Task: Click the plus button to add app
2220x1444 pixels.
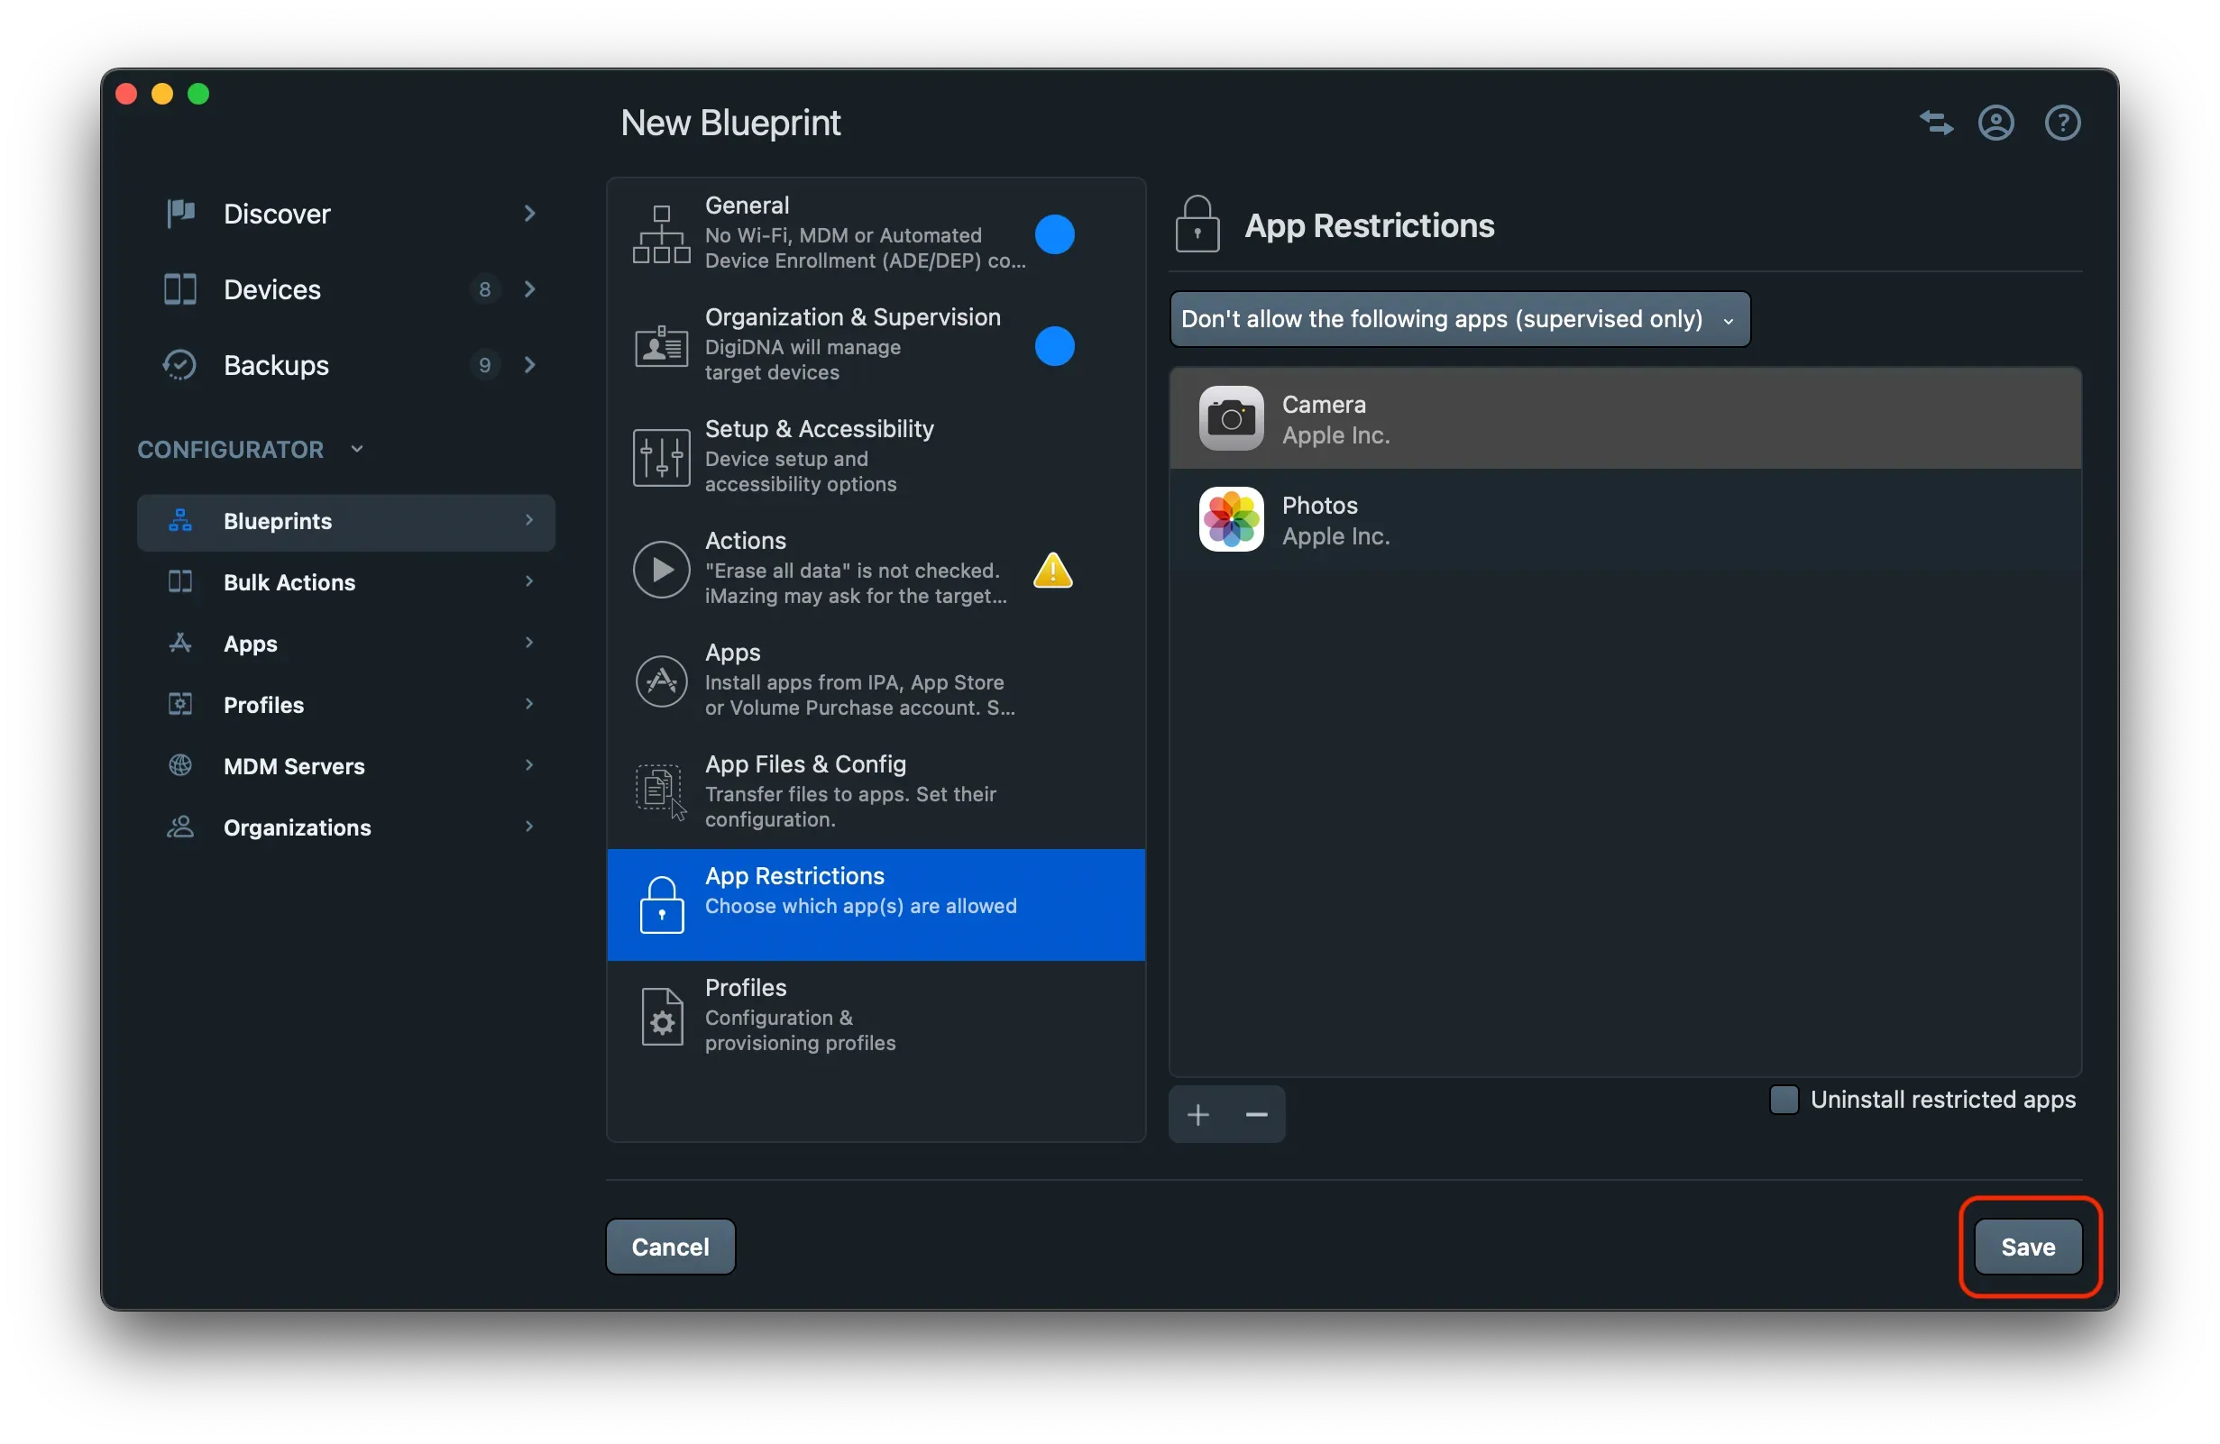Action: click(1197, 1114)
